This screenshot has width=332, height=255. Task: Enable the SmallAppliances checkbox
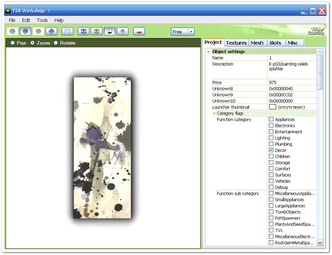pyautogui.click(x=271, y=199)
